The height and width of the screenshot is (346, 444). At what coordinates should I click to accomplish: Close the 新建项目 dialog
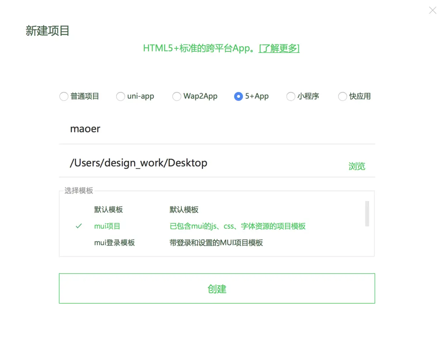click(433, 10)
